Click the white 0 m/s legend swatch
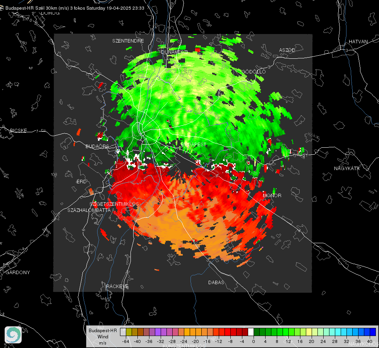 point(251,332)
